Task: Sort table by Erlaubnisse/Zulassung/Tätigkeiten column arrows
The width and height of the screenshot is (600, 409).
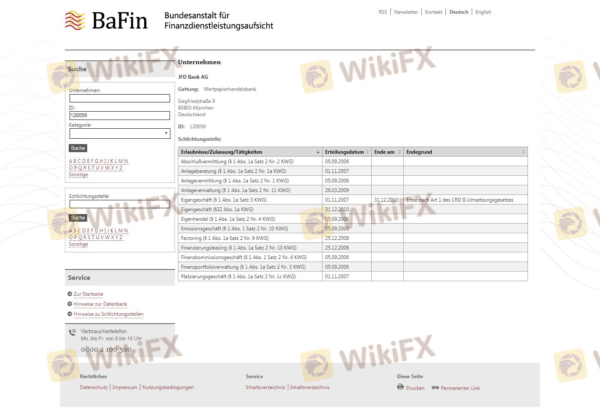Action: (318, 152)
